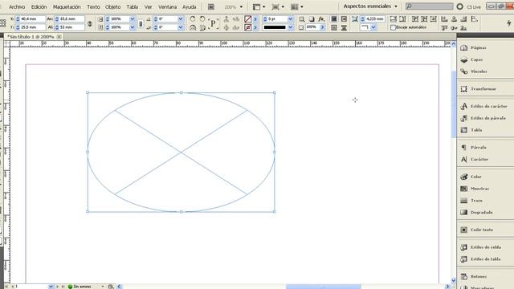Click the rotate 90° counterclockwise icon

tap(202, 19)
